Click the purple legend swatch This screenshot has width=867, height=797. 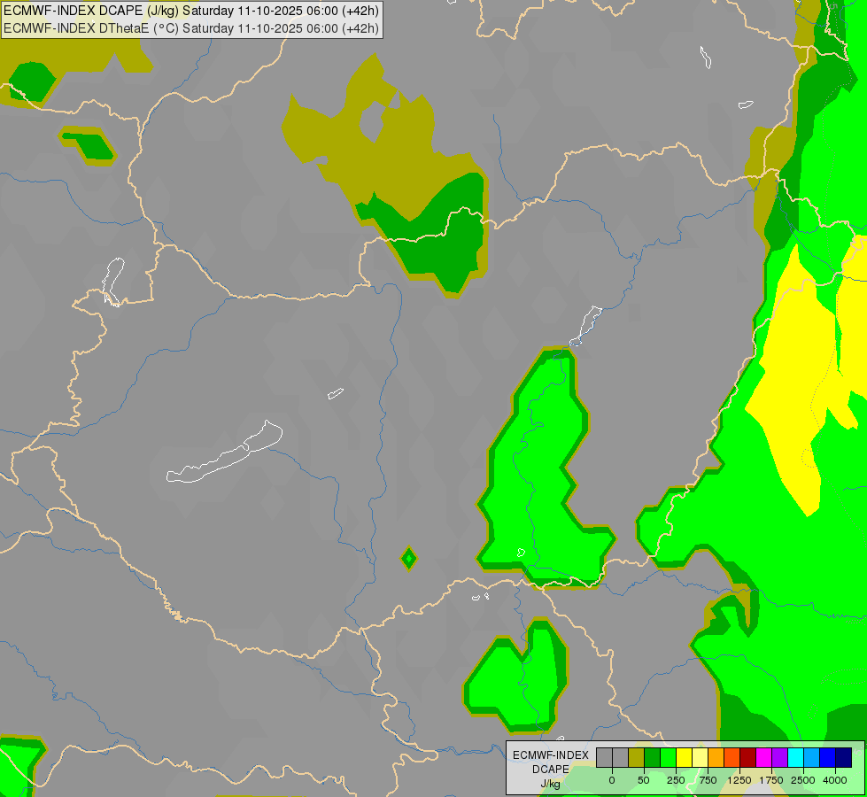point(780,757)
